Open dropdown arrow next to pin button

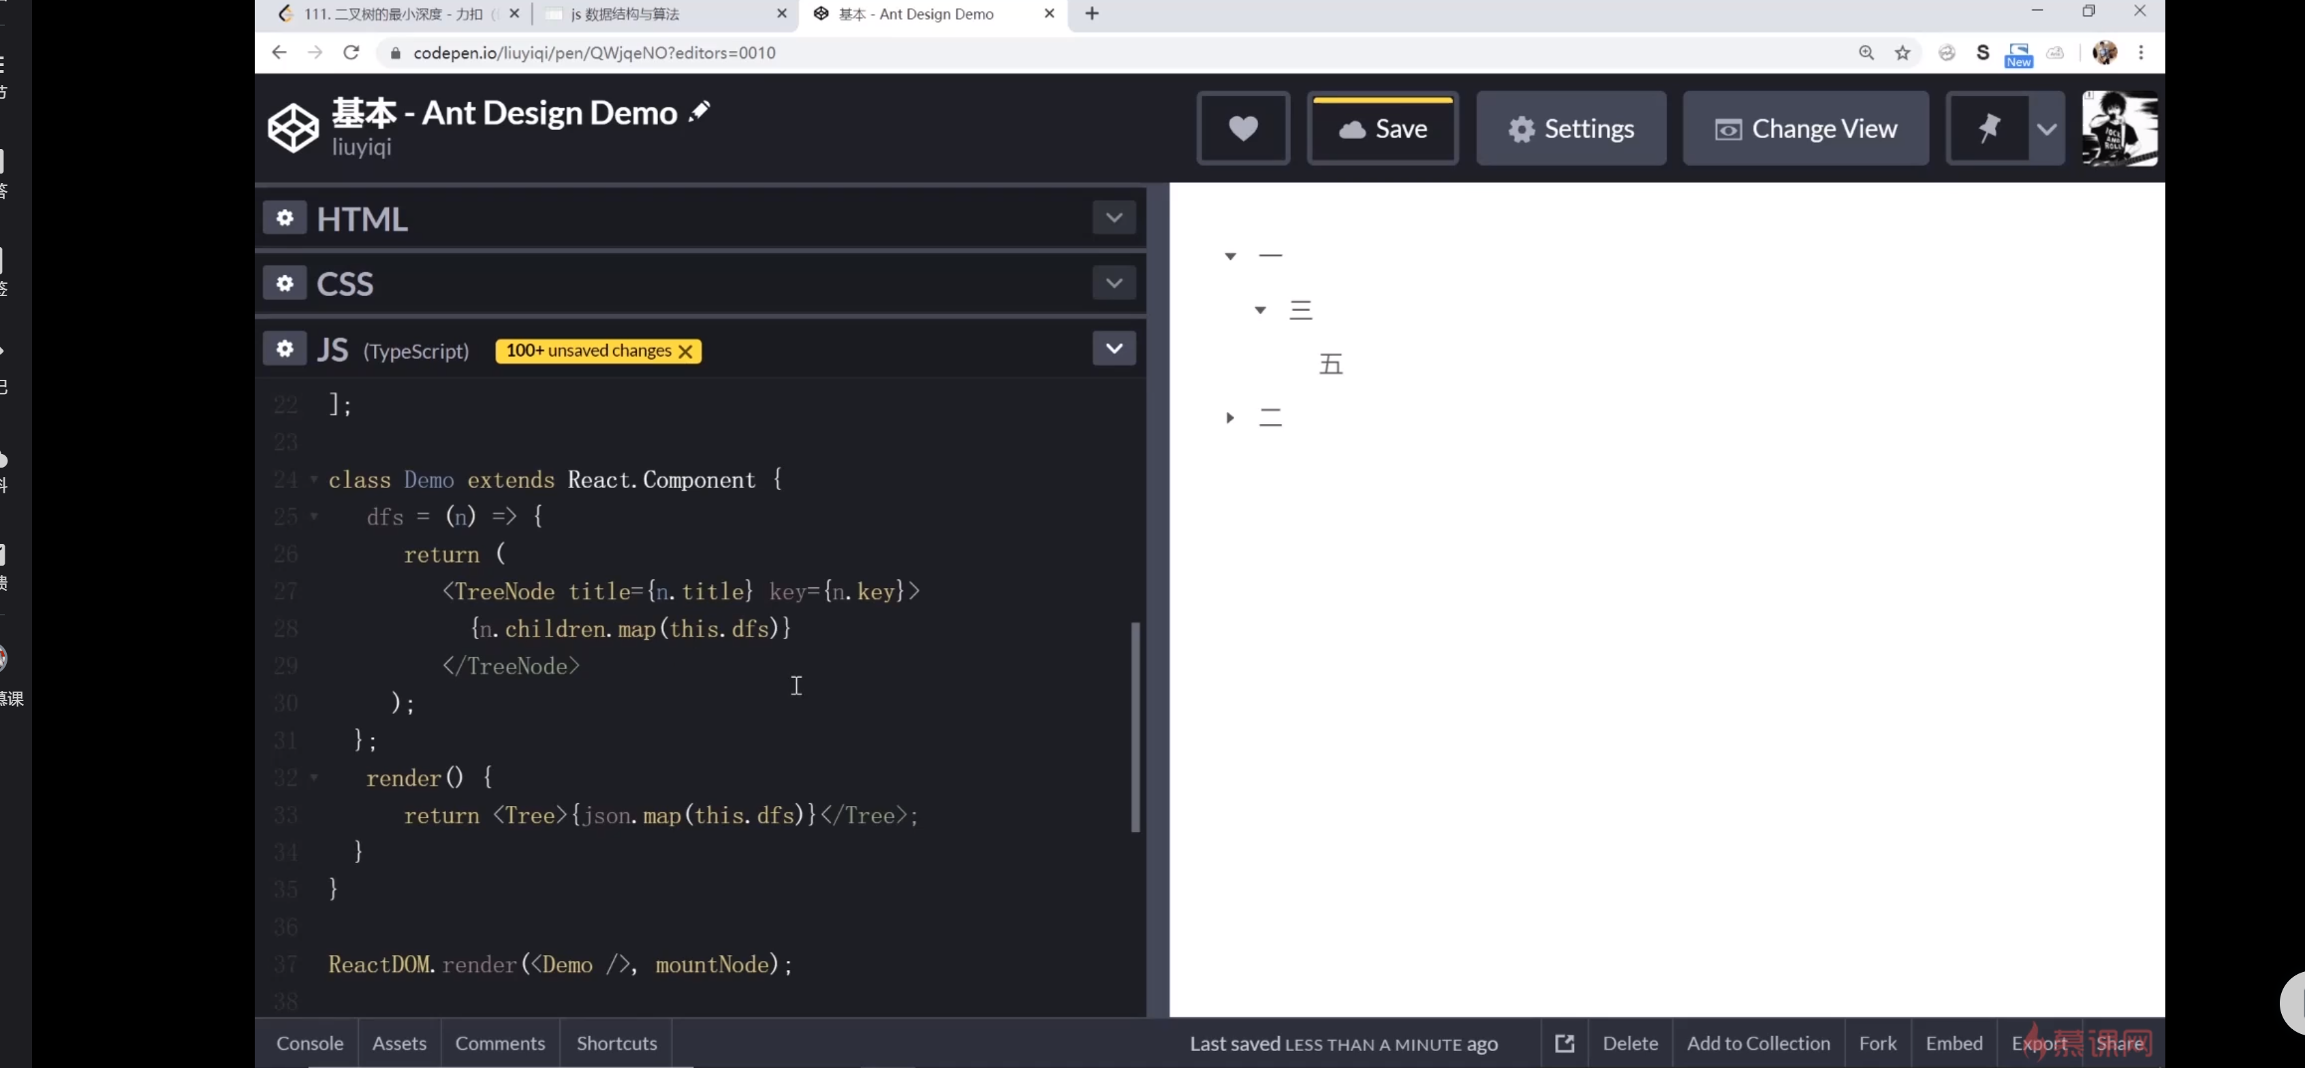pos(2045,129)
